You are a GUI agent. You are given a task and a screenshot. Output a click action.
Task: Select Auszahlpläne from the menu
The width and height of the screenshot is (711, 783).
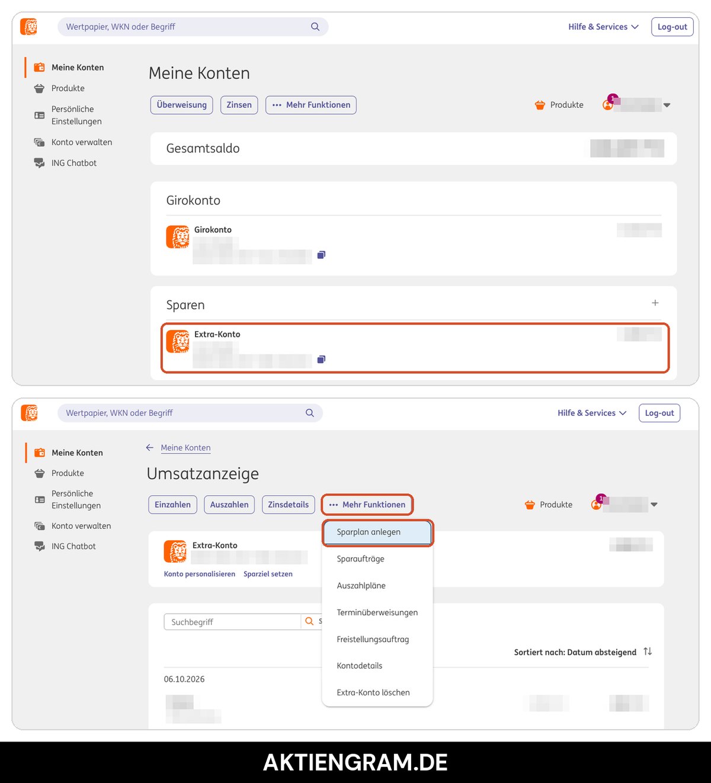tap(377, 586)
